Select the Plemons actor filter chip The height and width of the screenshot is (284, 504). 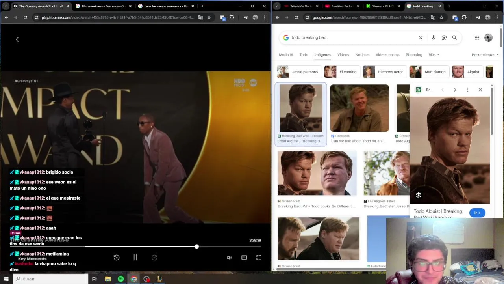384,72
